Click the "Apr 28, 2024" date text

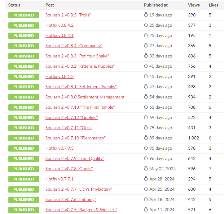(162, 179)
